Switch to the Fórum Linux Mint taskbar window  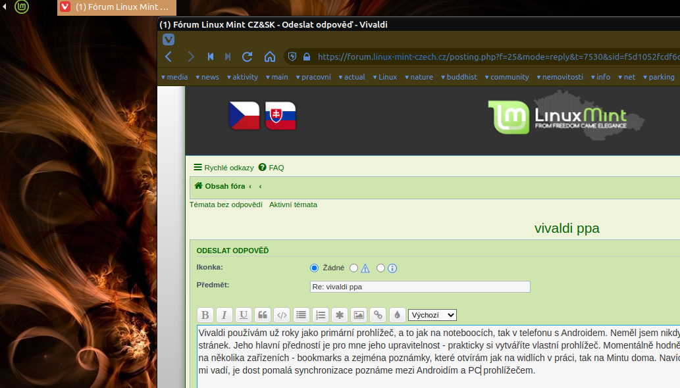[117, 8]
